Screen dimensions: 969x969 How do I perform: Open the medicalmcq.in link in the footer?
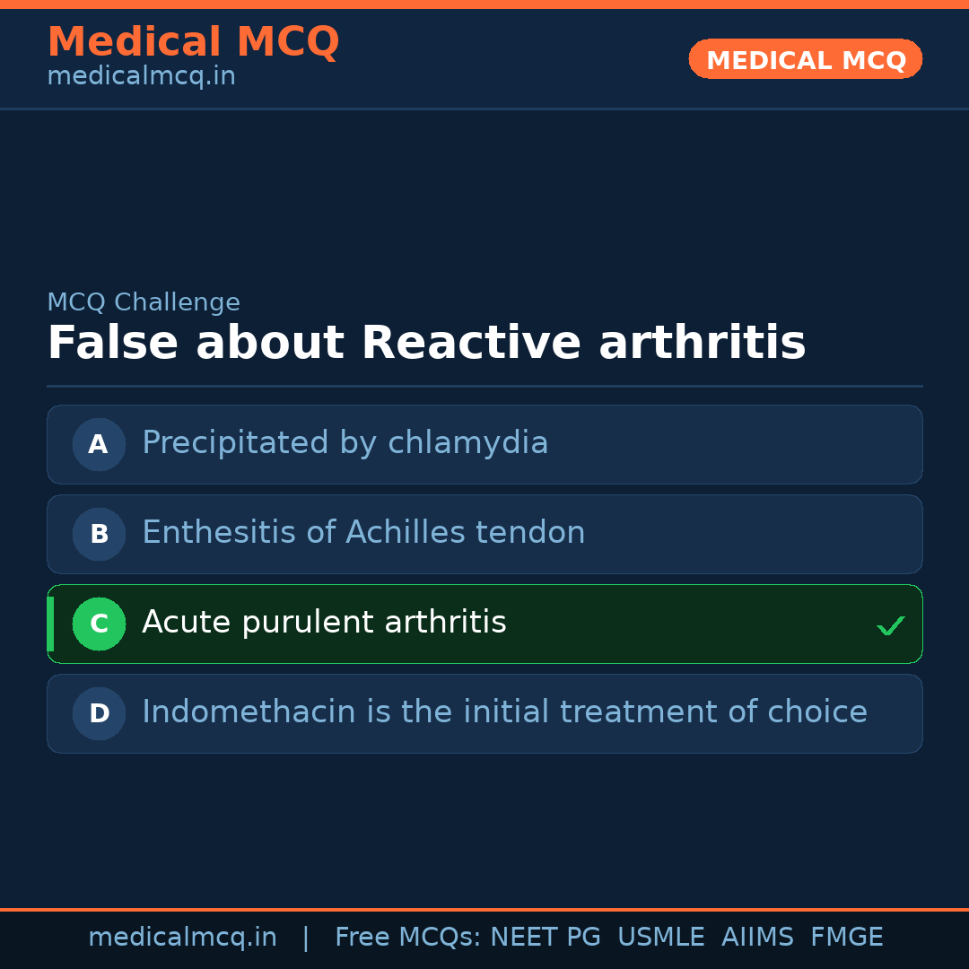pyautogui.click(x=182, y=938)
